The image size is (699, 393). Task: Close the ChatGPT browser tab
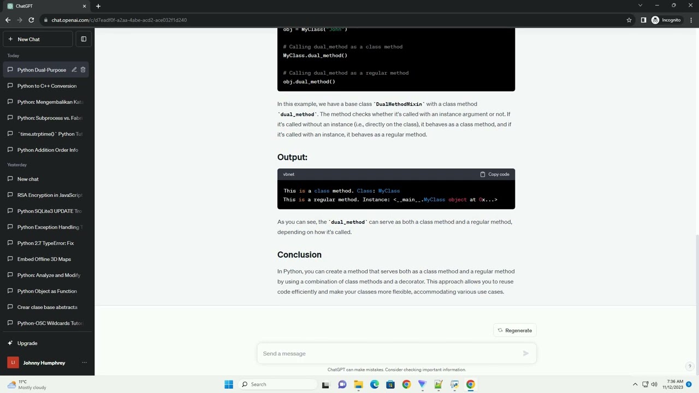[84, 6]
